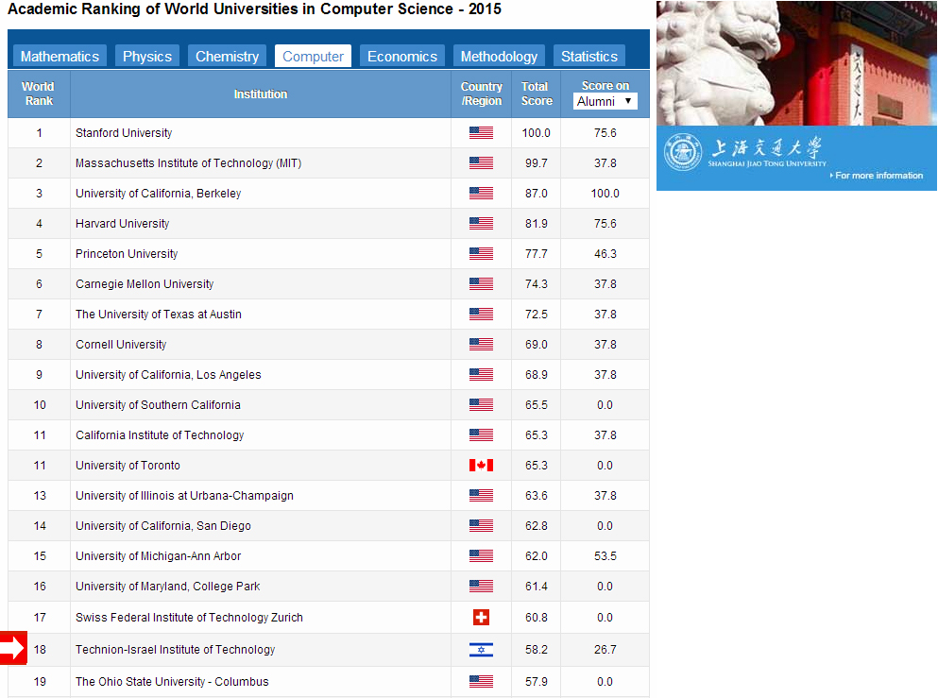
Task: Click the Country/Region column header
Action: (481, 94)
